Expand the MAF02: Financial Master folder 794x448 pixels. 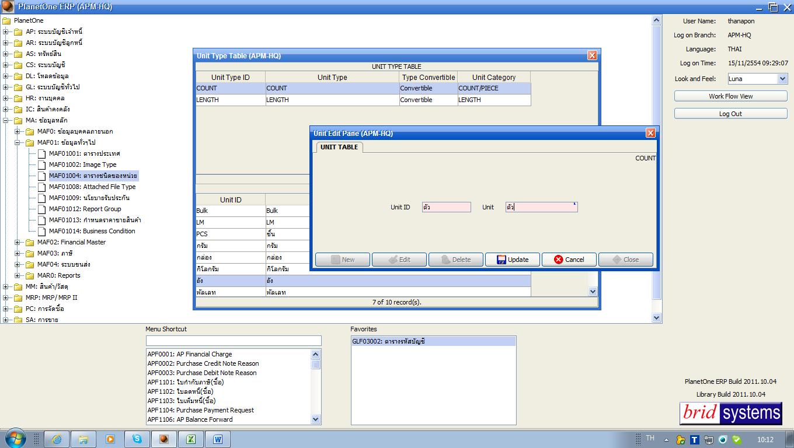point(18,242)
